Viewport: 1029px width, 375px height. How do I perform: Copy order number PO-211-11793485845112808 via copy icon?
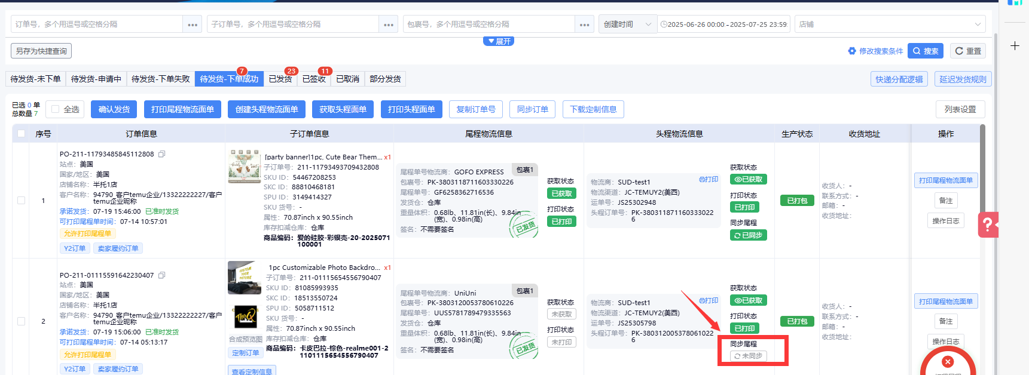pyautogui.click(x=161, y=154)
